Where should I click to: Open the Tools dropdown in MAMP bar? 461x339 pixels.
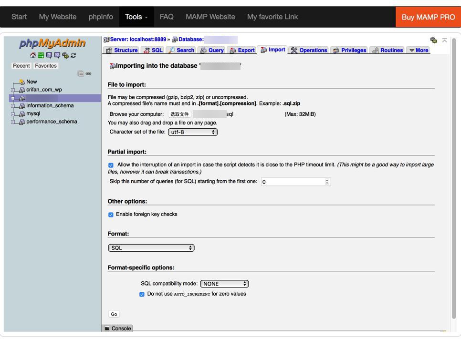tap(136, 17)
